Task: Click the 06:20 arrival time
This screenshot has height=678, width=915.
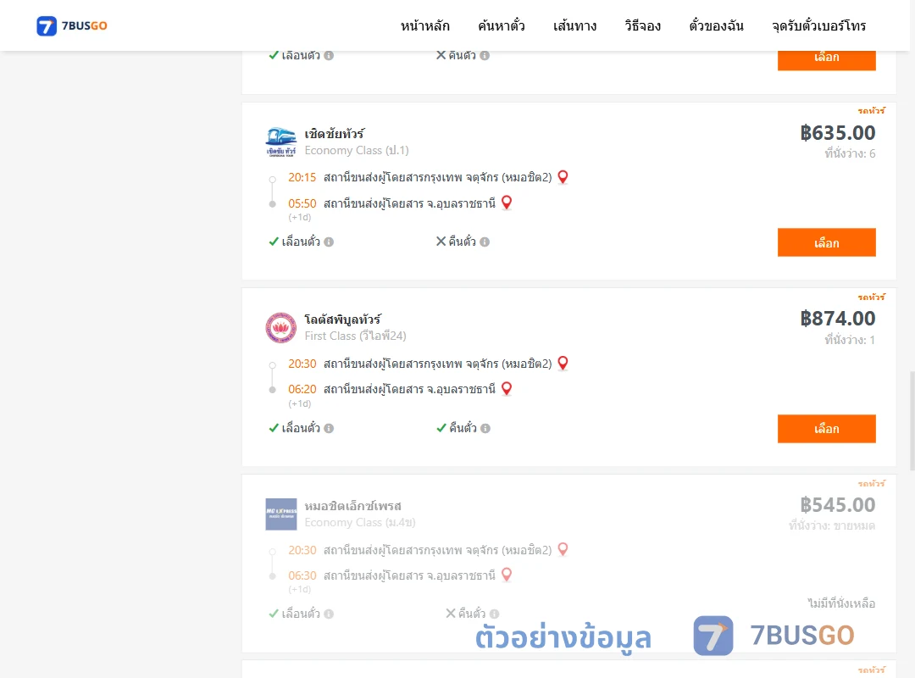Action: pos(302,389)
